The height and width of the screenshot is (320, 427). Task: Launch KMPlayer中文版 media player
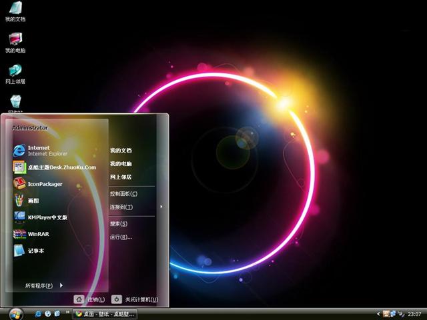pos(47,217)
